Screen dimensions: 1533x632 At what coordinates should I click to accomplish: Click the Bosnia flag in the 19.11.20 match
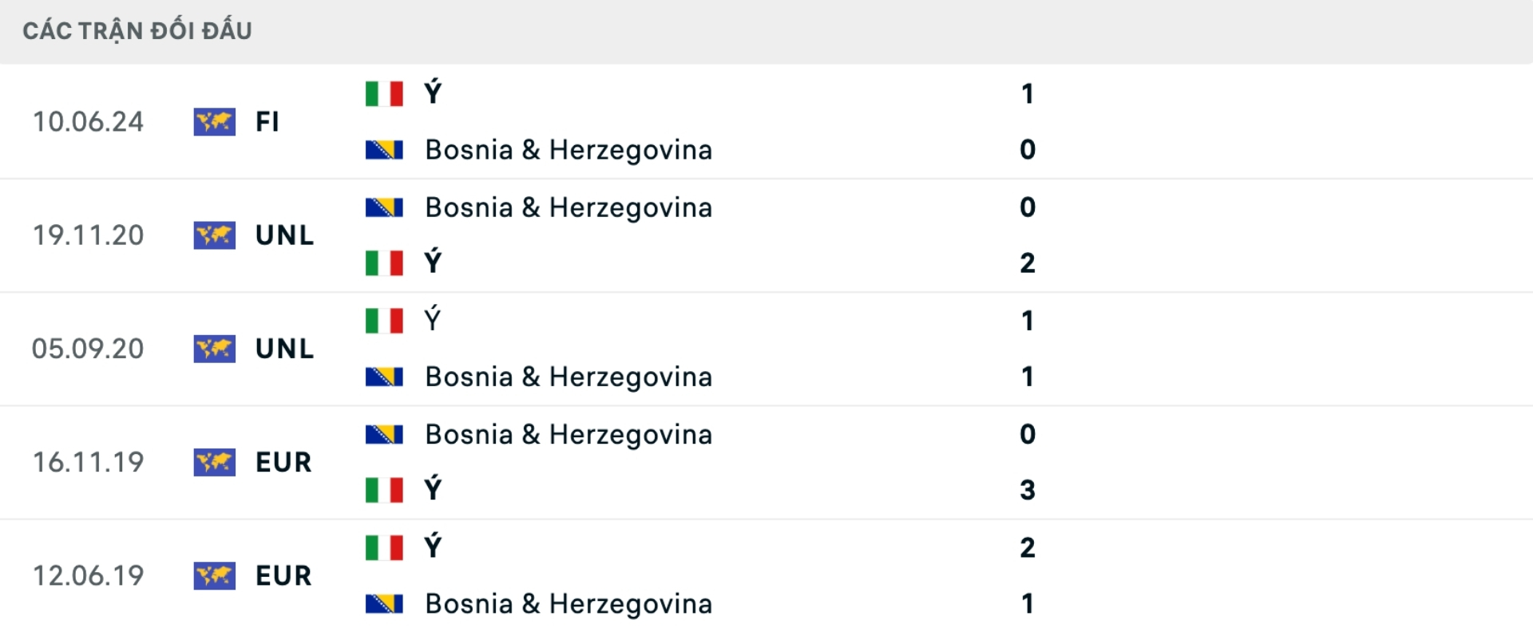384,207
